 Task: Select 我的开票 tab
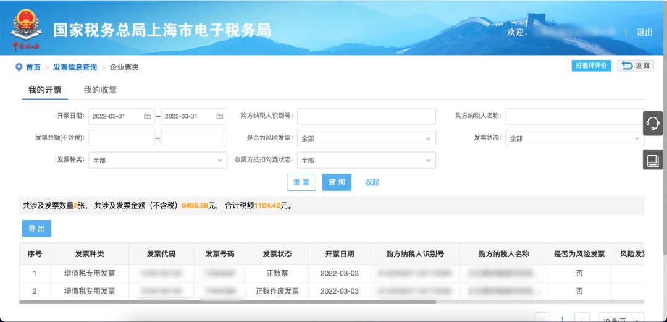coord(45,90)
